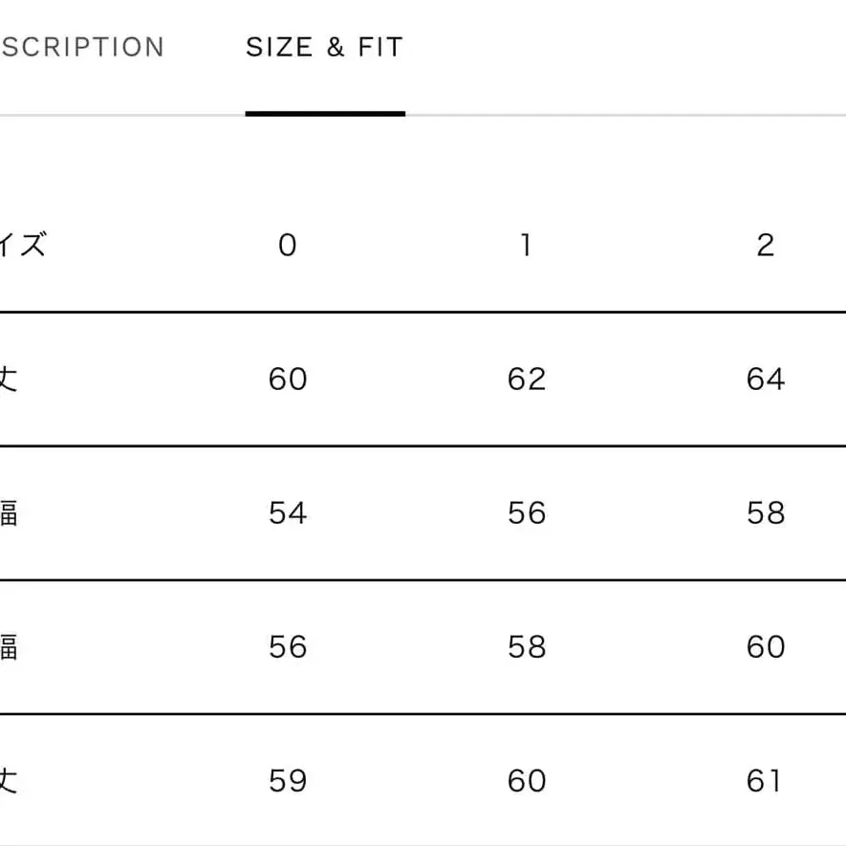
Task: Select the 54 measurement cell
Action: pos(287,513)
